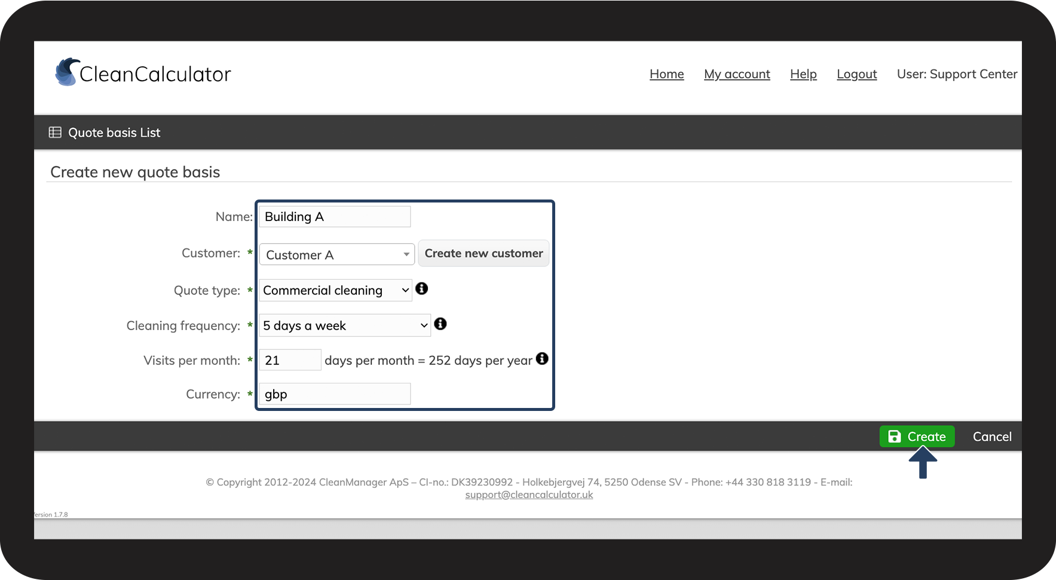Show info about Cleaning frequency

(x=440, y=324)
